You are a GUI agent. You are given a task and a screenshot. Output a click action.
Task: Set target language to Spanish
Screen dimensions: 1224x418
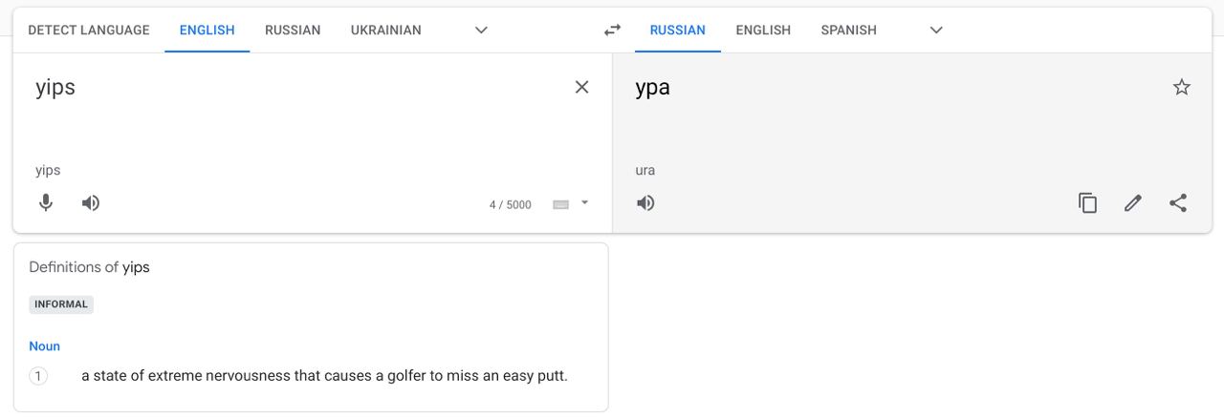click(x=848, y=31)
